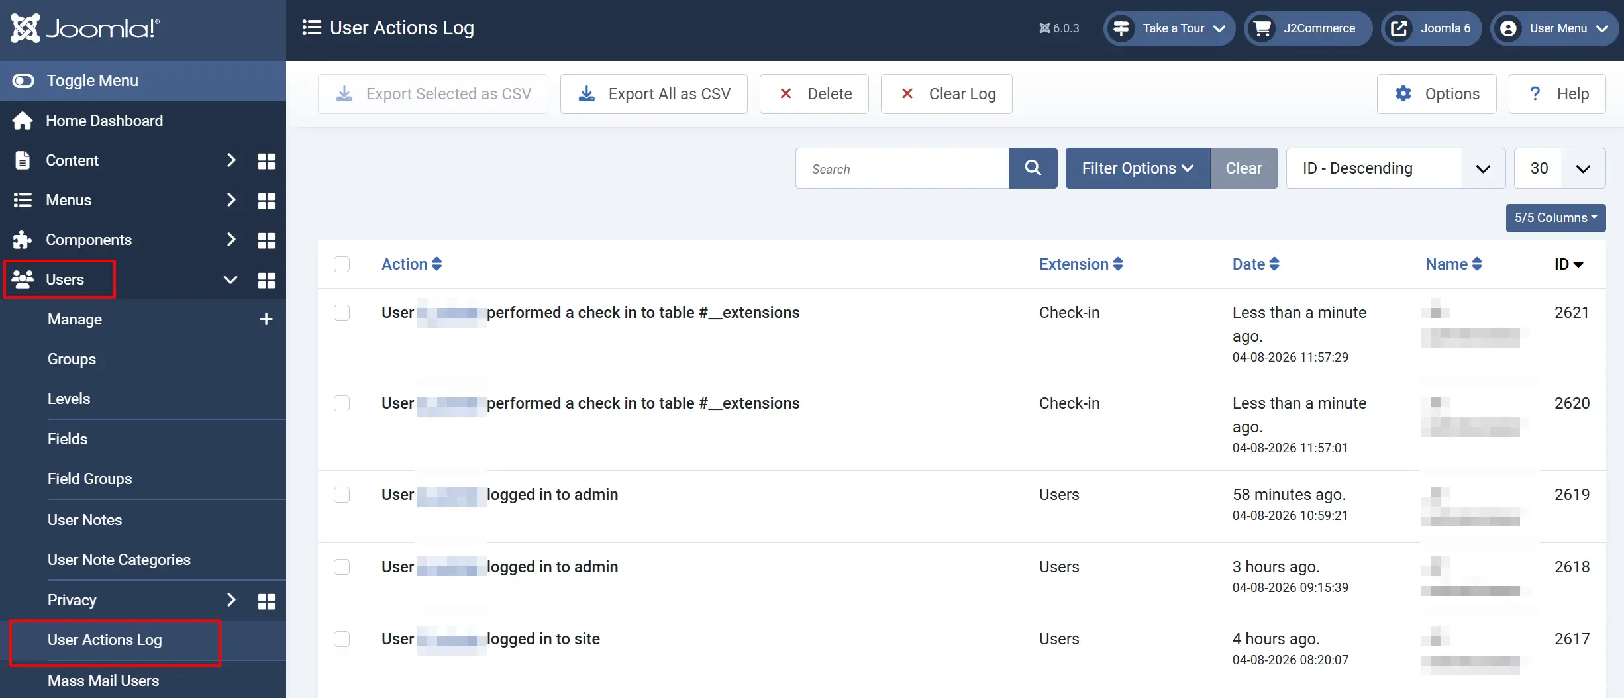Viewport: 1624px width, 698px height.
Task: Click the Joomla logo in the header
Action: pyautogui.click(x=85, y=28)
